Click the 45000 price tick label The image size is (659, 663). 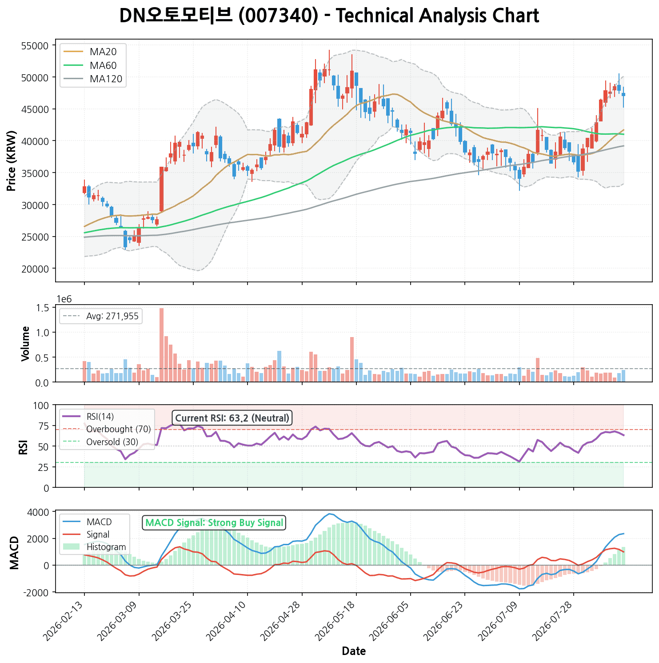(x=34, y=109)
